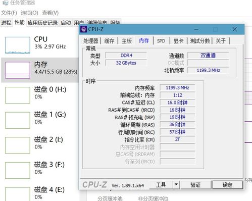Click the 磁盘 0 graph thumbnail
Viewport: 252px width, 201px height.
click(18, 95)
